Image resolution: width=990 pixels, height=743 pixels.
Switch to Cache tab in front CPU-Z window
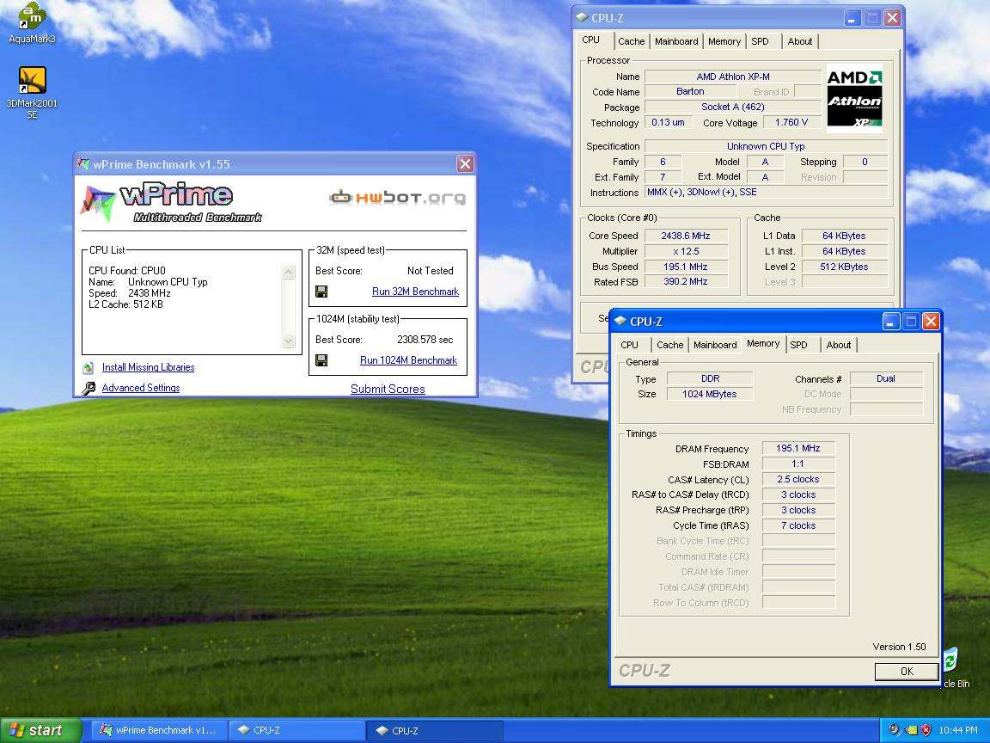coord(670,345)
